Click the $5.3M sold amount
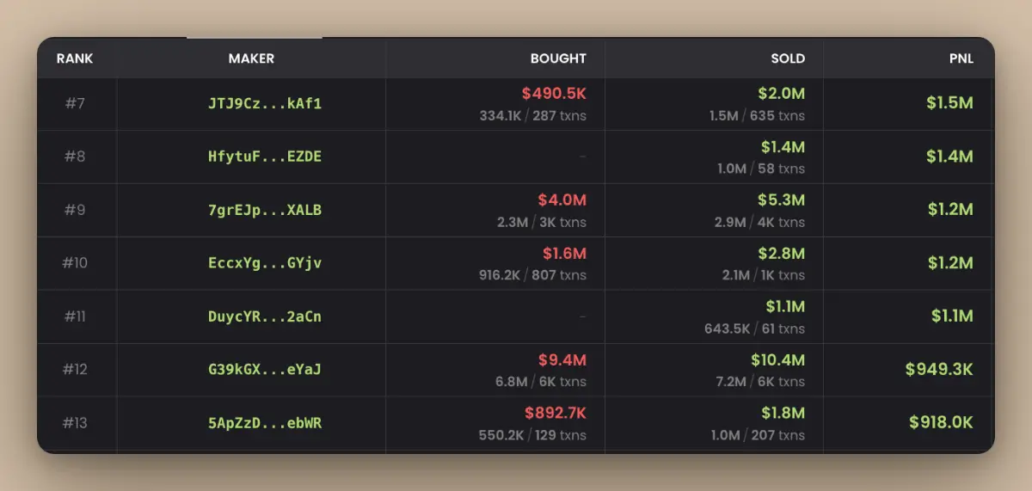The width and height of the screenshot is (1032, 491). (781, 200)
